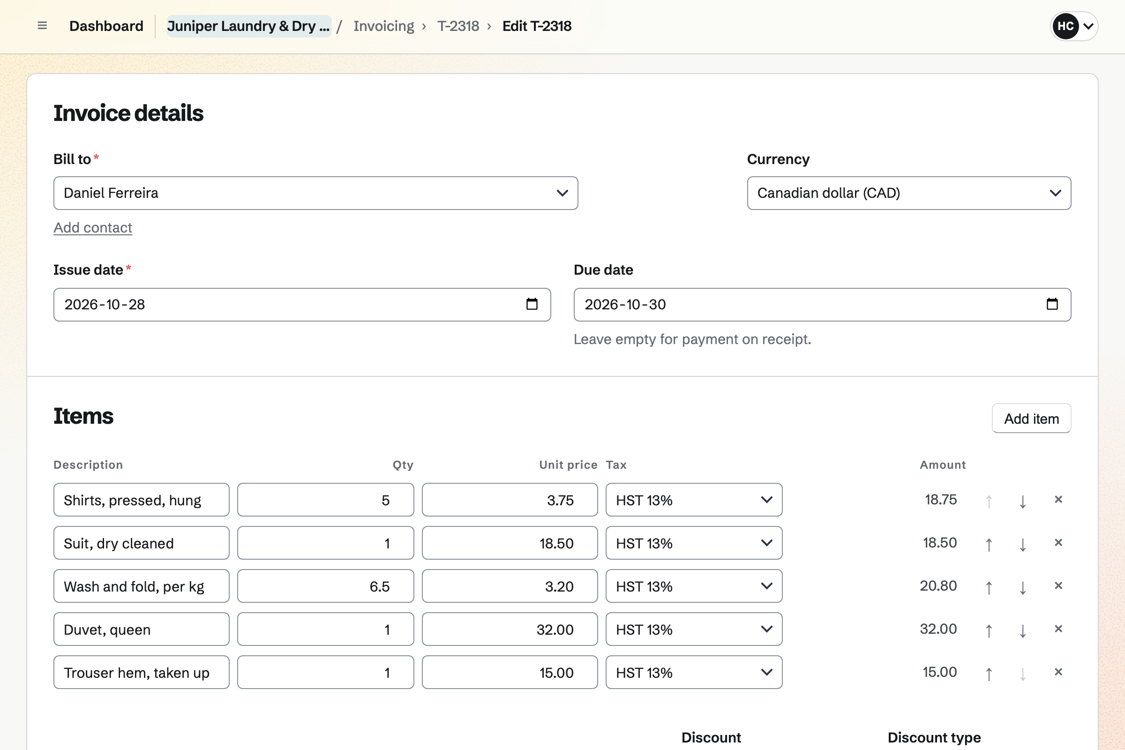
Task: Change tax for Shirts, pressed, hung
Action: [x=694, y=500]
